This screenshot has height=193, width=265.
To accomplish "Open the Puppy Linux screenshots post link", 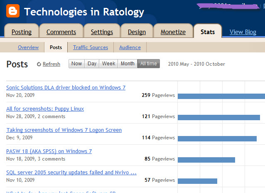I will pyautogui.click(x=45, y=109).
